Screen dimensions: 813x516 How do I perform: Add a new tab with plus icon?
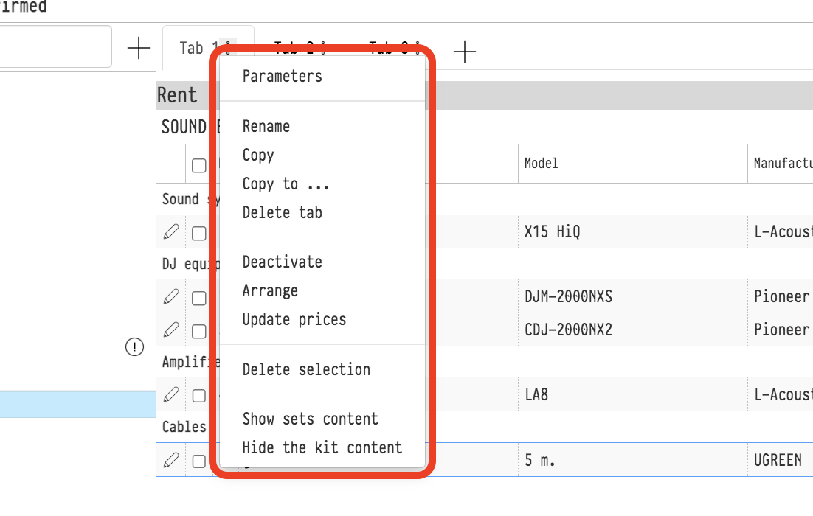(x=464, y=51)
